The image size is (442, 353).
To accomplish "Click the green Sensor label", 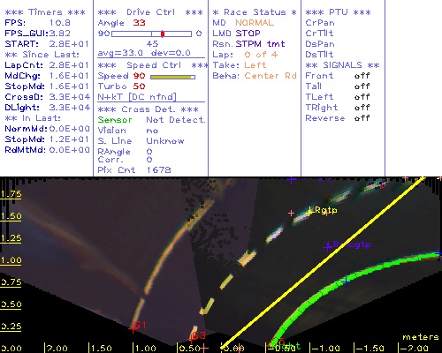I will point(115,120).
